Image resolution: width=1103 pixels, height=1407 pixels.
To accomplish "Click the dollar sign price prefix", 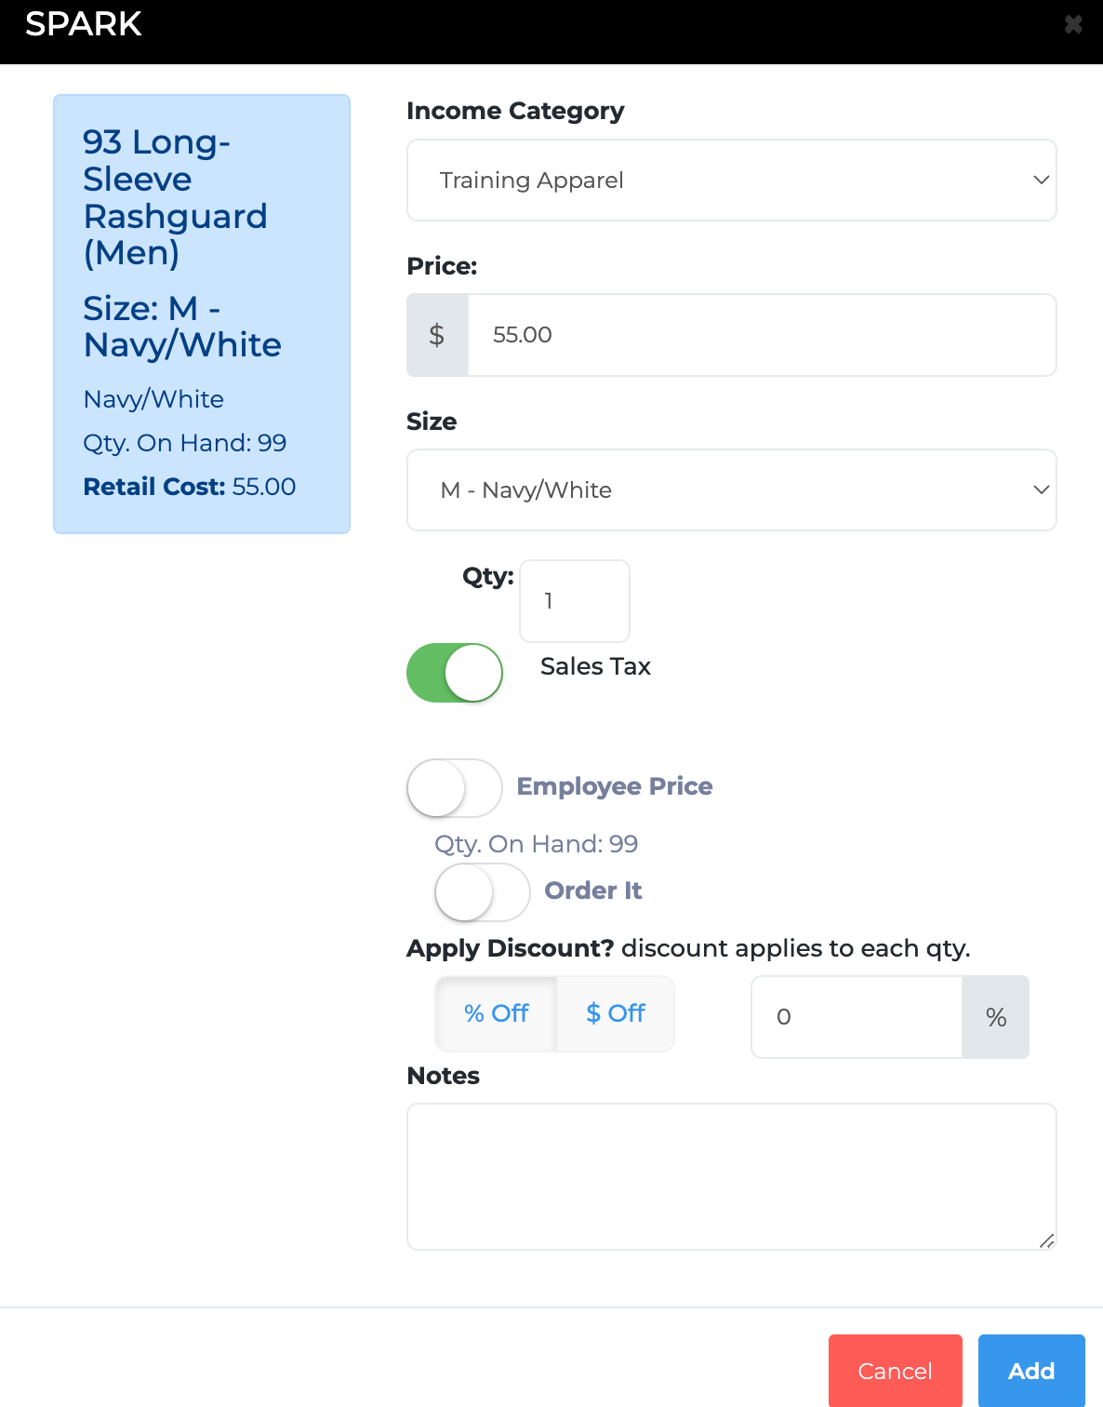I will (437, 335).
